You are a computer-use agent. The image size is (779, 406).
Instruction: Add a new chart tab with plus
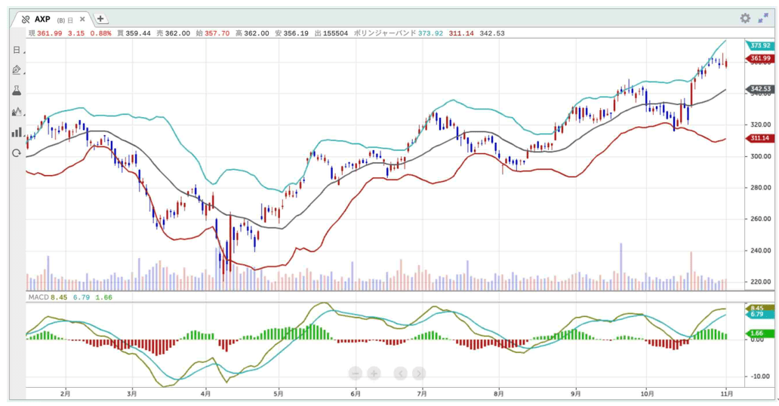pos(101,19)
